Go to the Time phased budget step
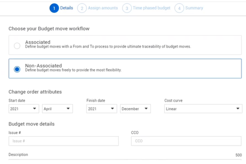 [151, 8]
